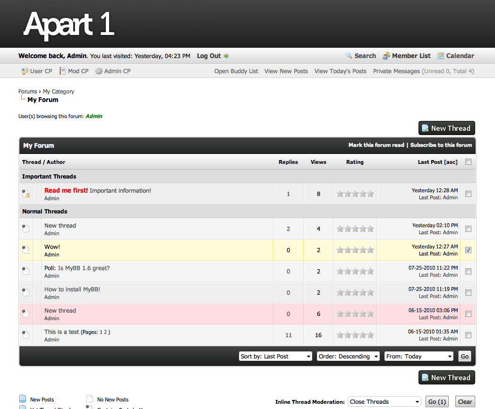Jump to page 2 of This is a test
The image size is (495, 409).
106,332
